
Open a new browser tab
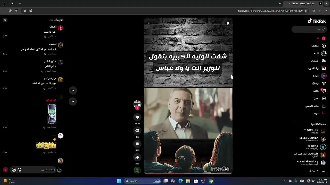[280, 4]
